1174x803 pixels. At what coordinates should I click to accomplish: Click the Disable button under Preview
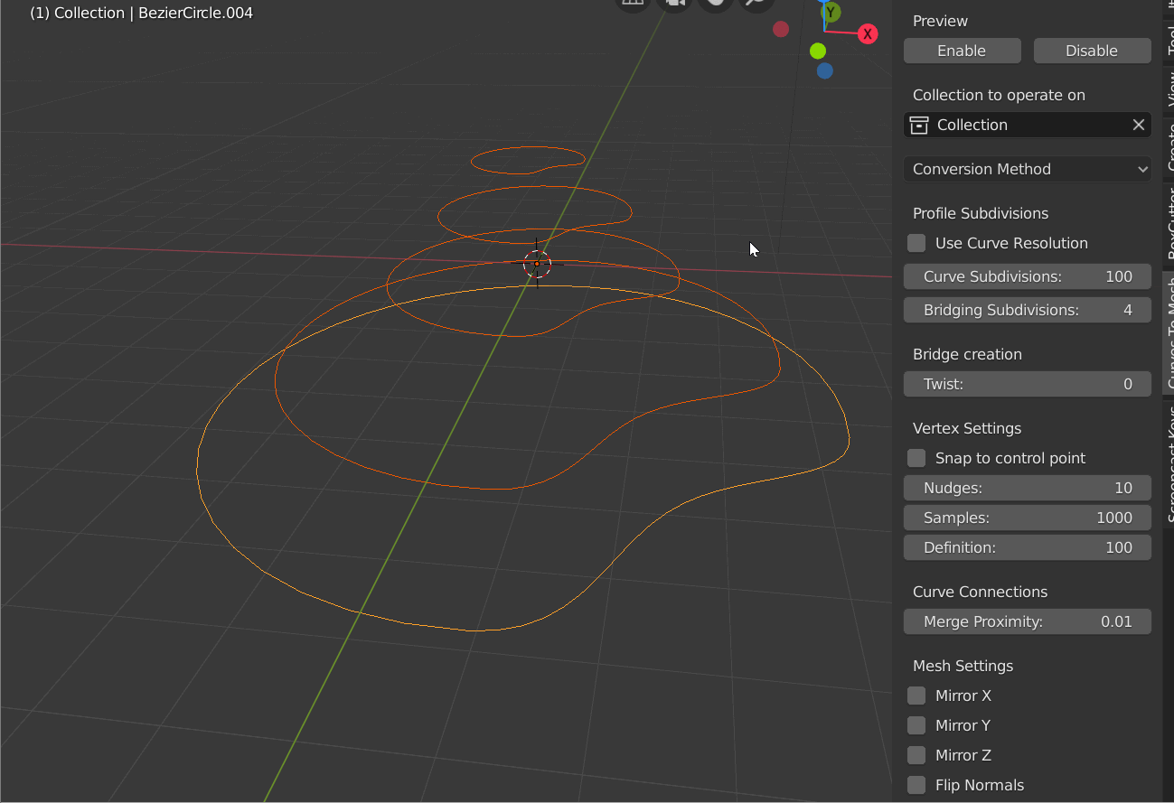tap(1092, 51)
